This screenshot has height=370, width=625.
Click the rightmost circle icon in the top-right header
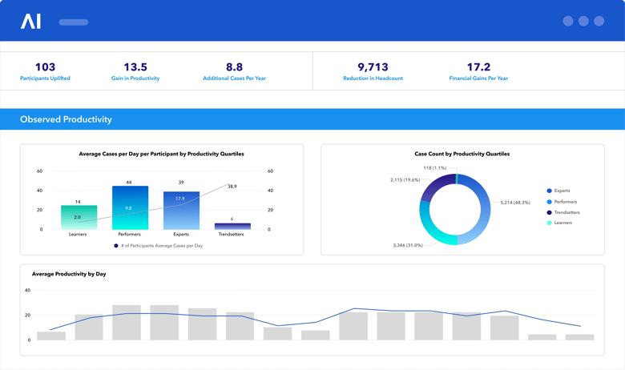click(599, 22)
